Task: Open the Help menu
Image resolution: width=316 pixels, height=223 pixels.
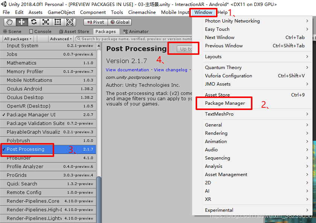Action: point(222,12)
